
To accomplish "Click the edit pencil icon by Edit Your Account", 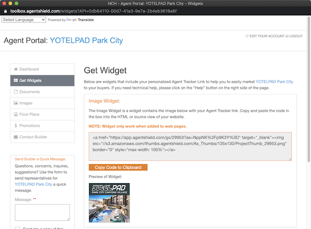I will point(247,36).
